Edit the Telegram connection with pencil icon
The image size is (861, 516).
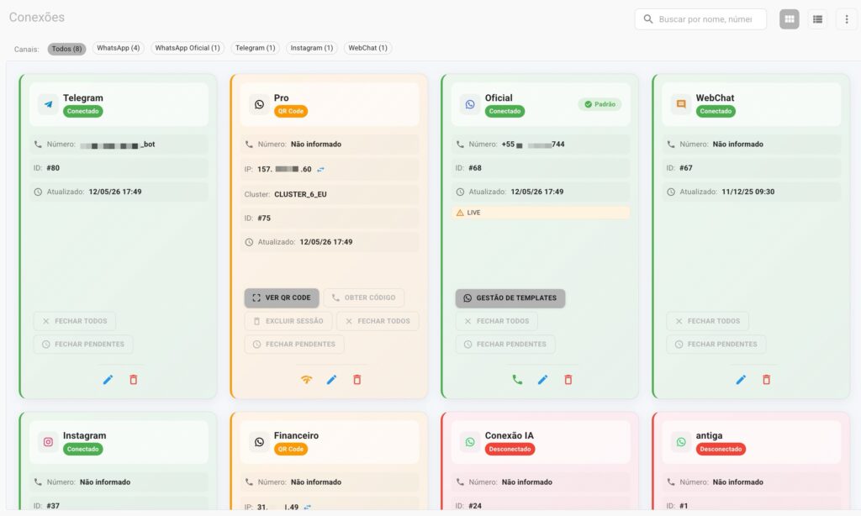pyautogui.click(x=108, y=379)
